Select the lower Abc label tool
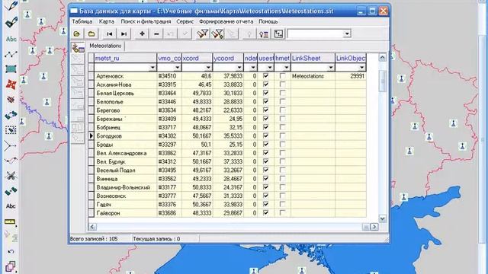488x274 pixels. pyautogui.click(x=11, y=206)
